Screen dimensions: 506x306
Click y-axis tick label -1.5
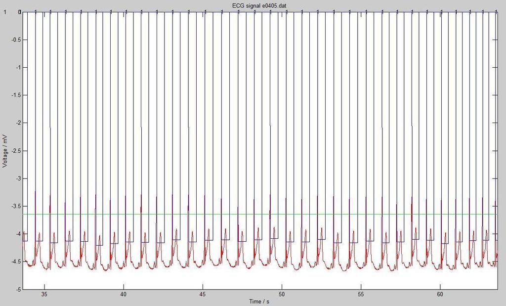tap(16, 95)
